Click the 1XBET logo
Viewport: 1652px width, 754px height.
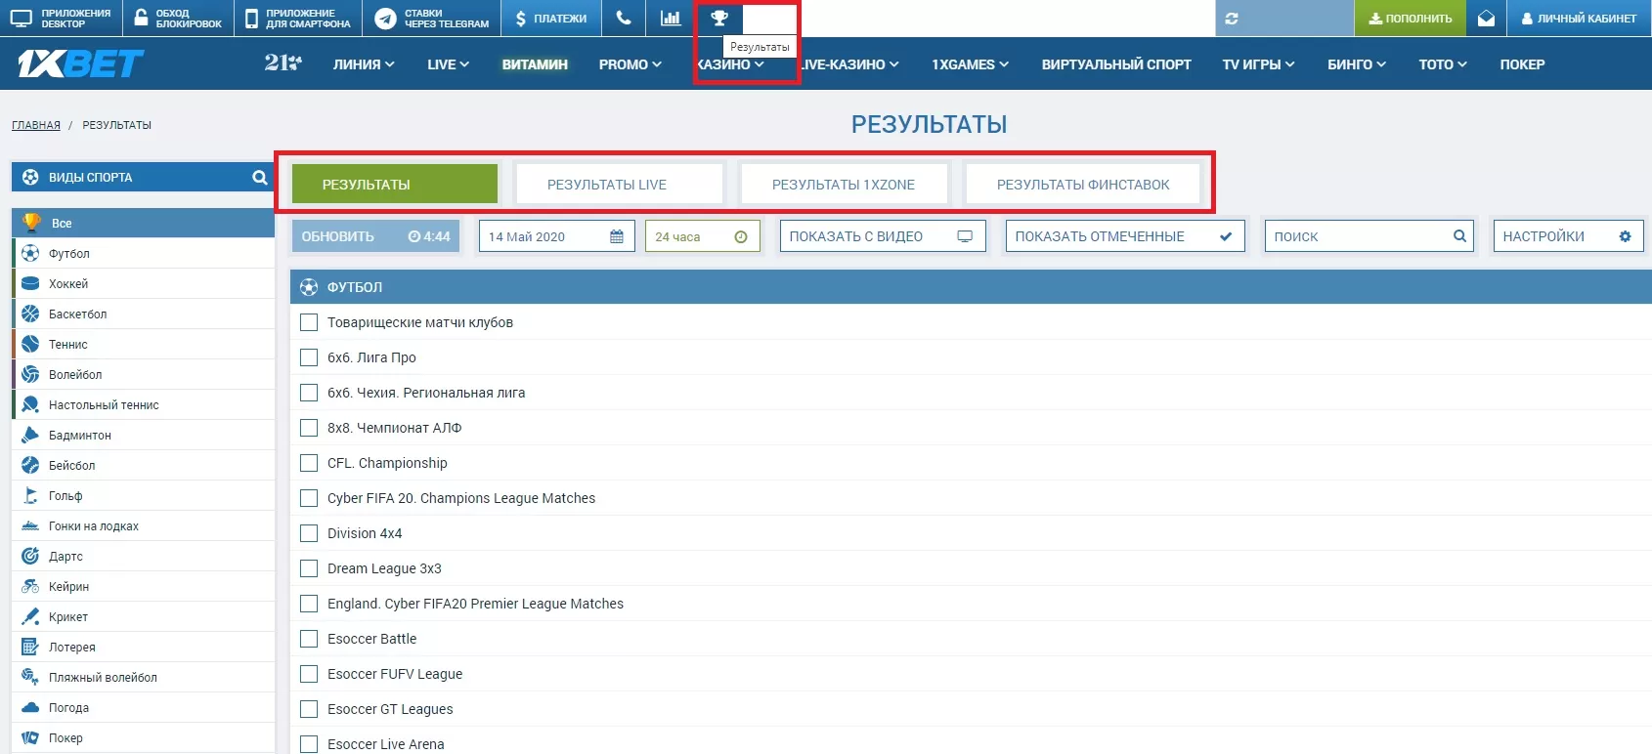tap(80, 64)
